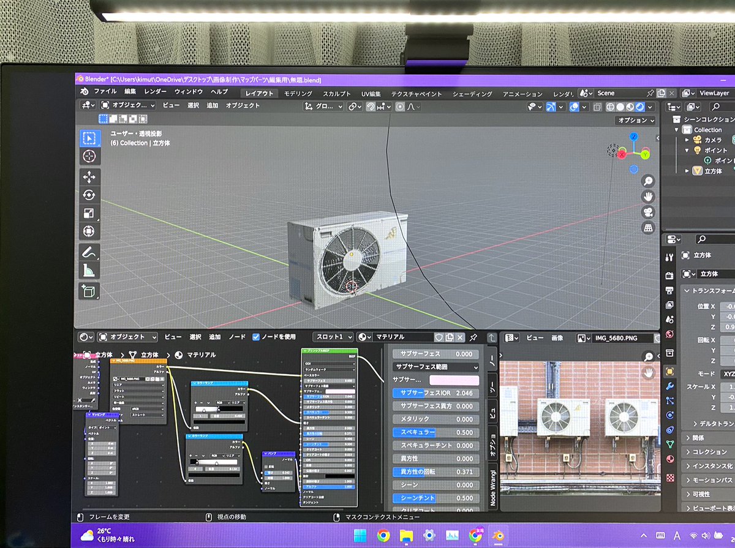Switch to rendered viewport shading
This screenshot has height=548, width=735.
click(640, 107)
